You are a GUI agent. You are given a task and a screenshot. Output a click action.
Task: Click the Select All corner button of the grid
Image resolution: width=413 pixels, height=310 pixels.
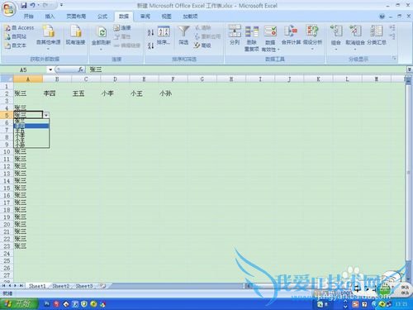[7, 79]
